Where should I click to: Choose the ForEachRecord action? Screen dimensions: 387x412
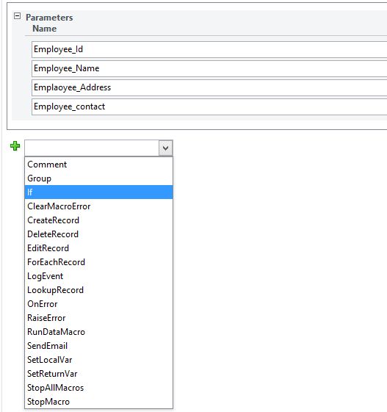(x=99, y=262)
